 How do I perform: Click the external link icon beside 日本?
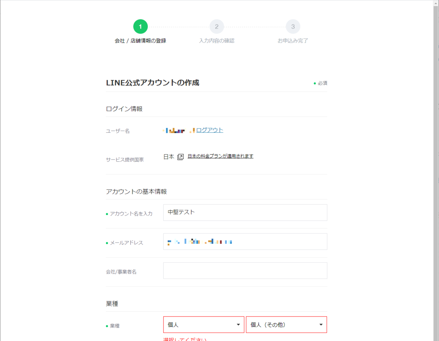[x=180, y=157]
